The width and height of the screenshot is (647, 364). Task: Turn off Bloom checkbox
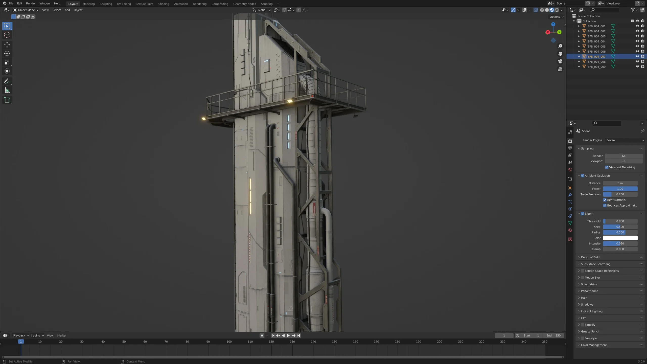point(583,214)
